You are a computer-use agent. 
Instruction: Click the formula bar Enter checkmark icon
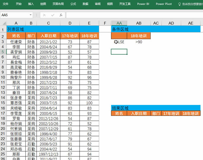click(x=53, y=15)
